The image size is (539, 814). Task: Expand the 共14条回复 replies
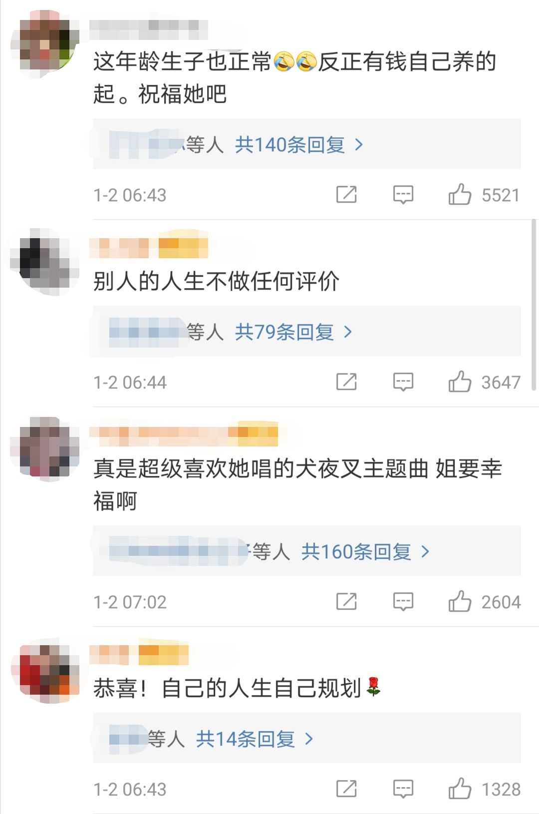pos(255,739)
